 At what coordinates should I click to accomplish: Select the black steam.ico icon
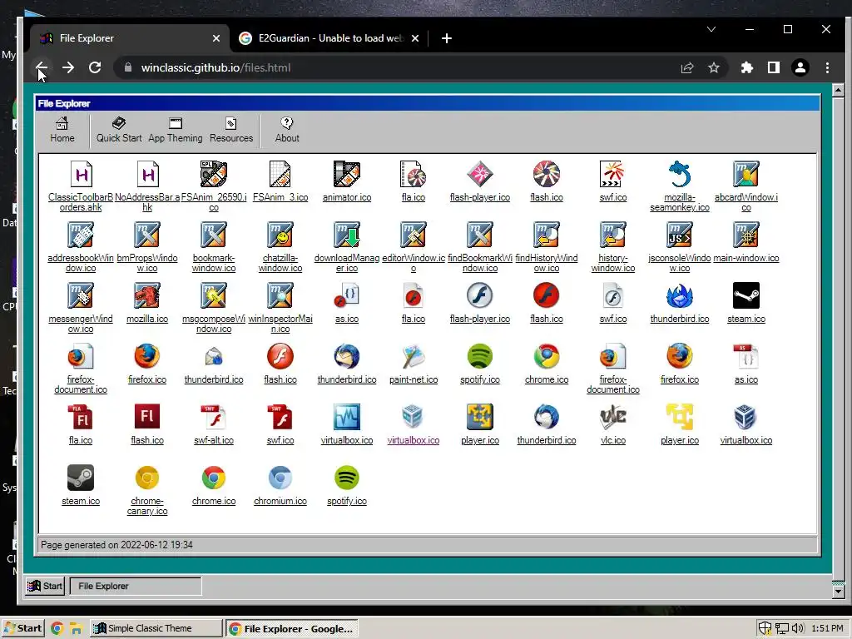point(746,296)
